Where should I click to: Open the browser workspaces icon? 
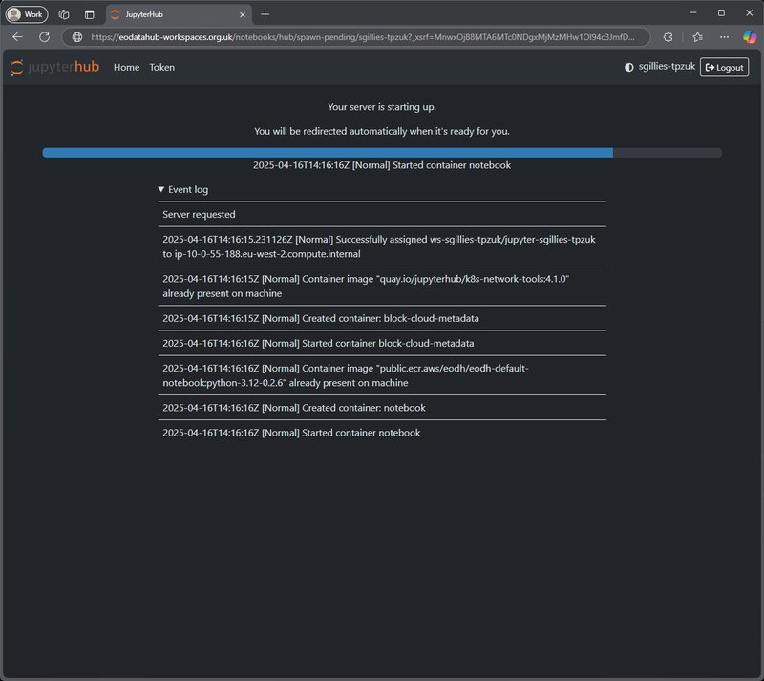[64, 14]
